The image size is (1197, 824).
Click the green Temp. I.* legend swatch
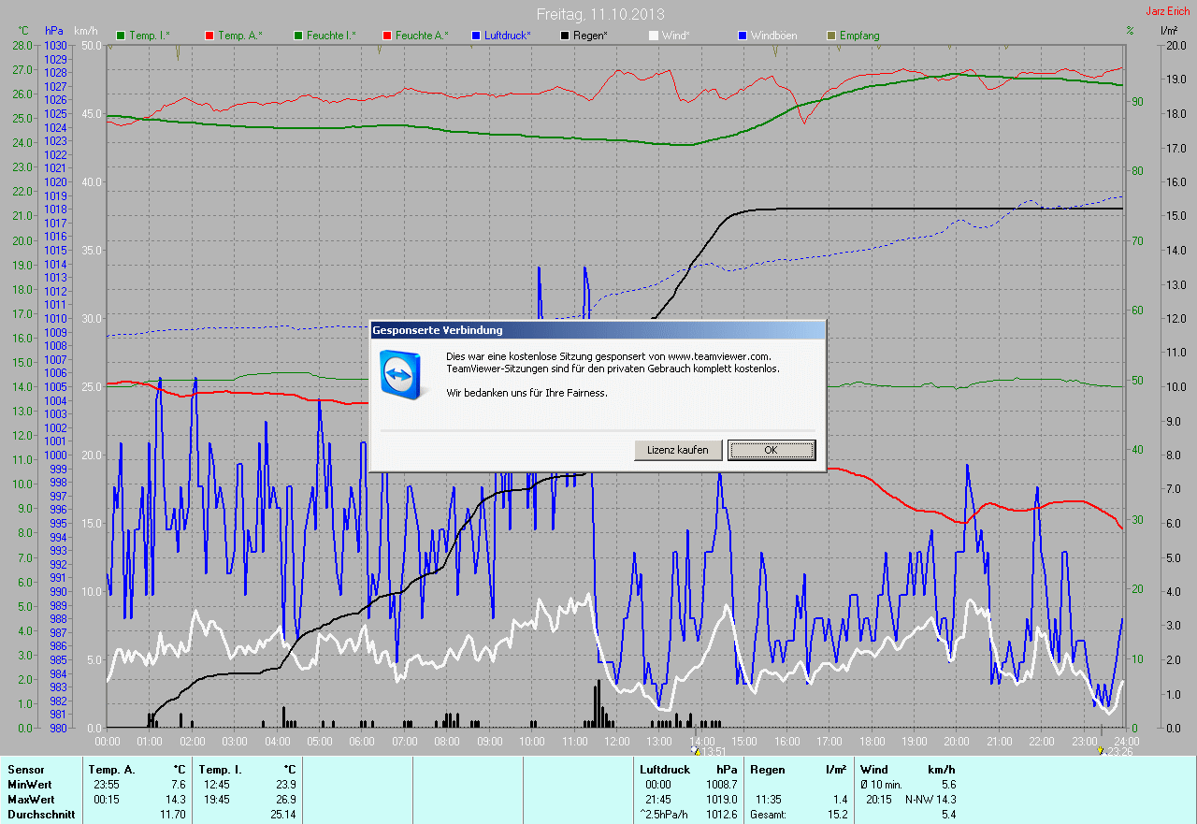pyautogui.click(x=121, y=36)
